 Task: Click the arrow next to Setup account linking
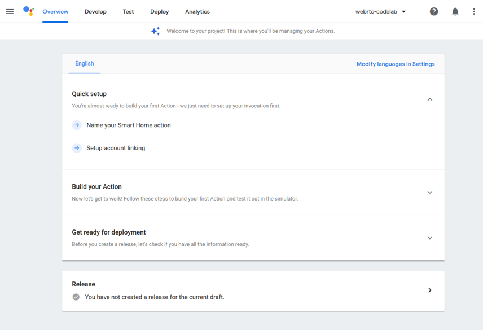point(77,147)
